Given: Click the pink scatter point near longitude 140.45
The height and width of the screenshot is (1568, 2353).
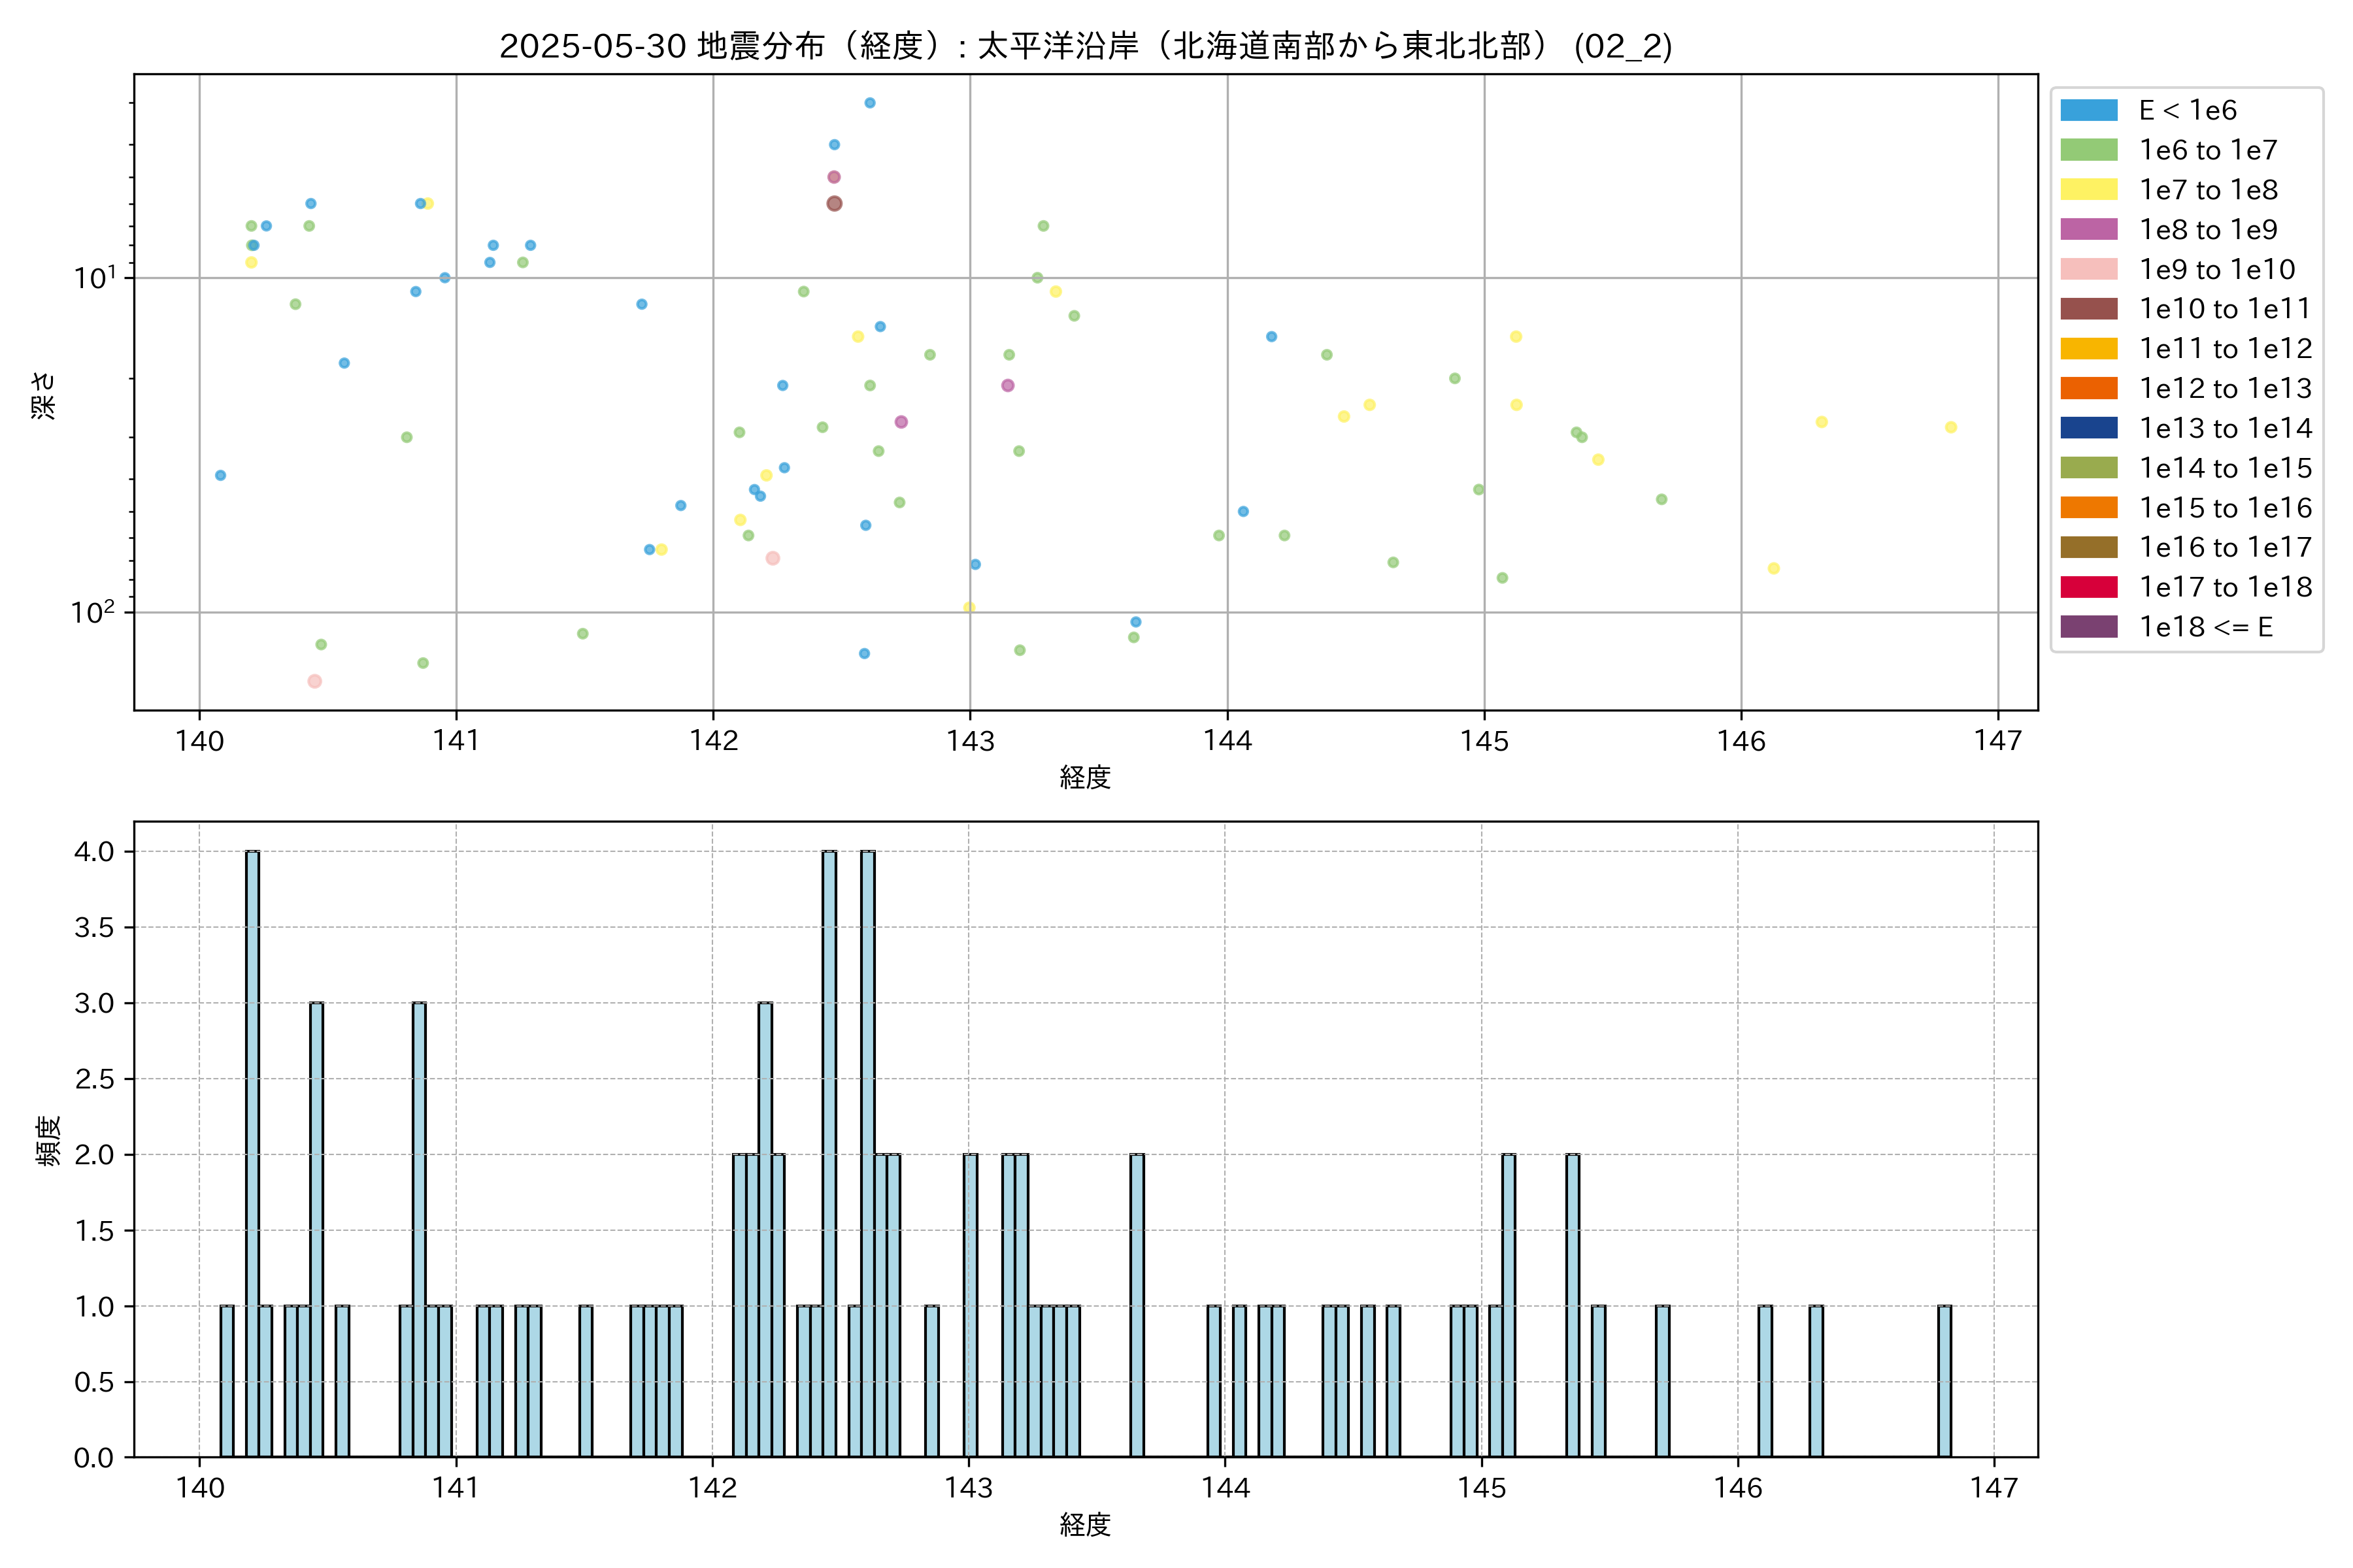Looking at the screenshot, I should coord(314,681).
